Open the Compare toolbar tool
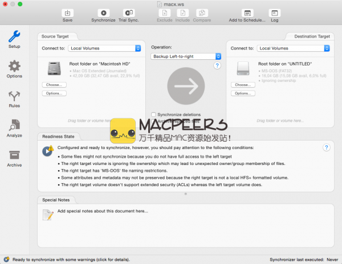Viewport: 342px width, 264px height. (x=202, y=13)
